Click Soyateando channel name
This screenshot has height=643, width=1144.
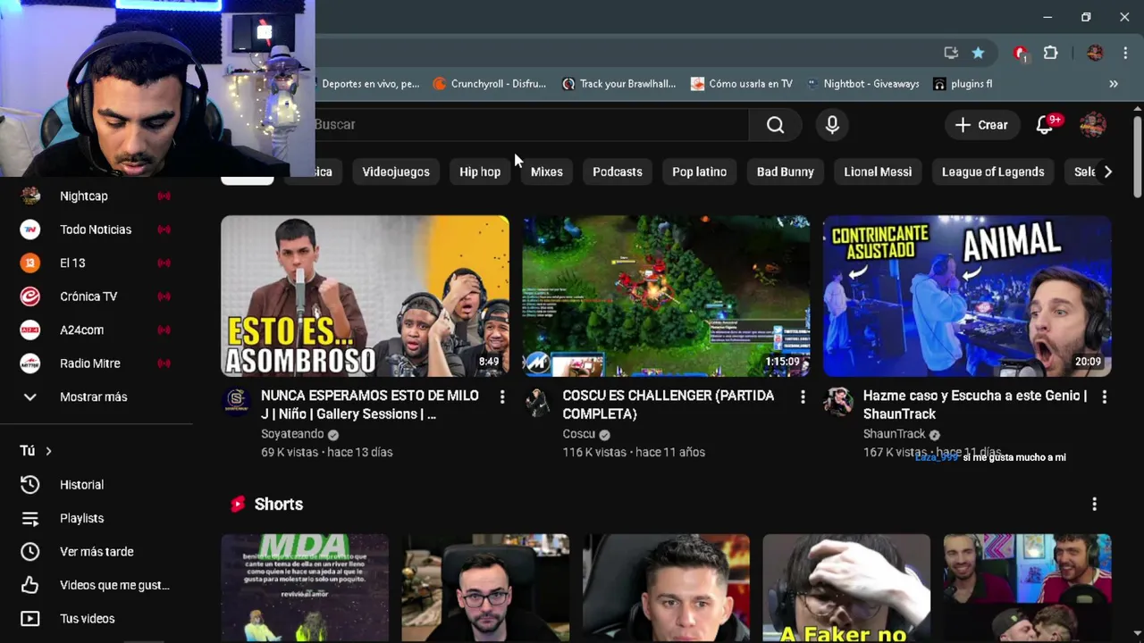click(x=292, y=434)
